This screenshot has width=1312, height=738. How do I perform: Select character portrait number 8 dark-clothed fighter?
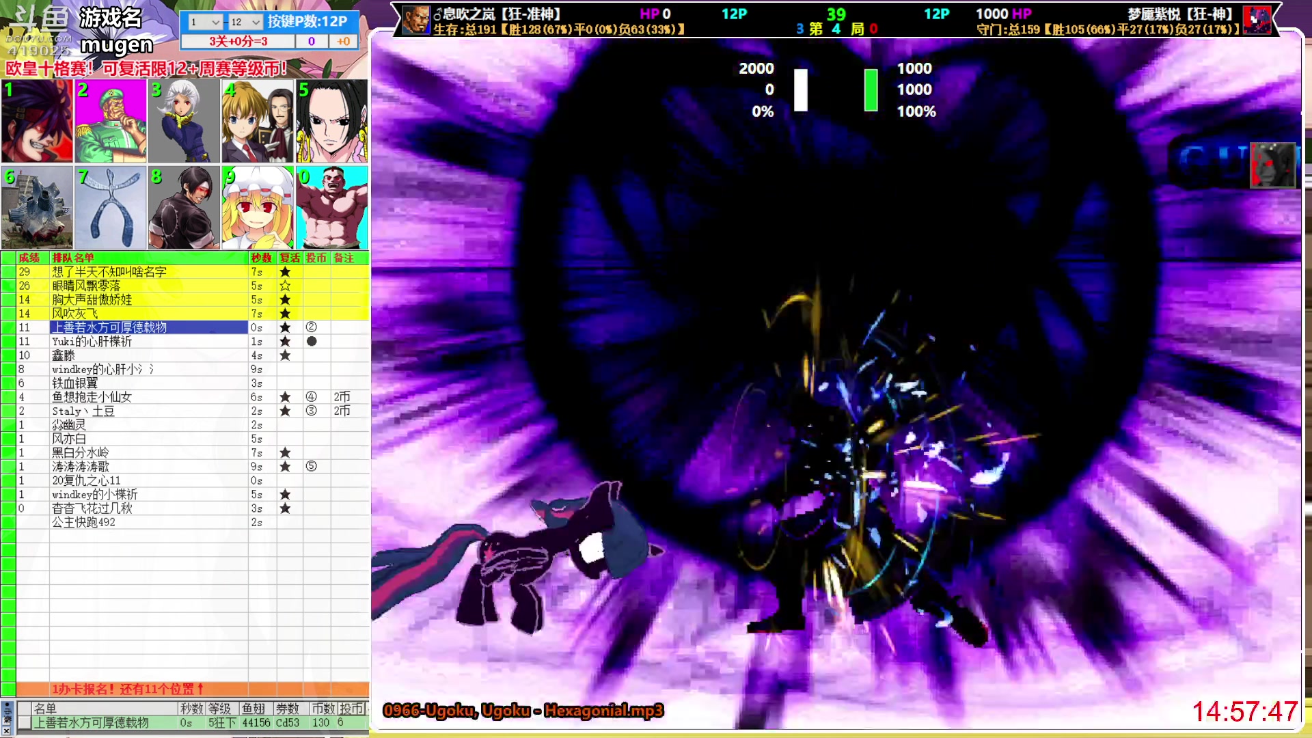[x=184, y=208]
